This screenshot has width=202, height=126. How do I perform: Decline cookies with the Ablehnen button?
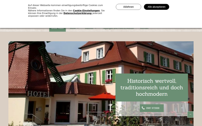click(x=129, y=7)
